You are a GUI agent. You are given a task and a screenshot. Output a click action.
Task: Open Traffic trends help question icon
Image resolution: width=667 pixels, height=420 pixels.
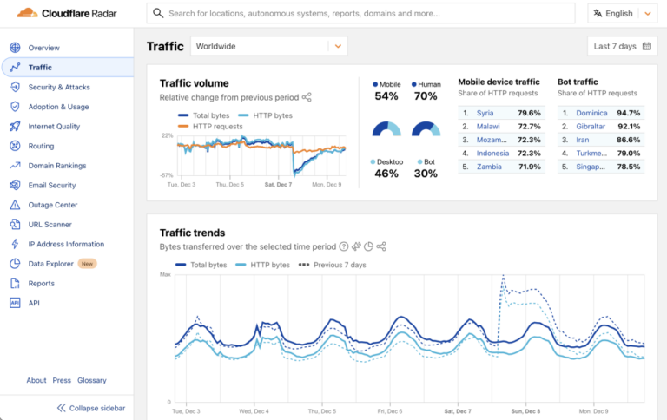click(x=344, y=246)
